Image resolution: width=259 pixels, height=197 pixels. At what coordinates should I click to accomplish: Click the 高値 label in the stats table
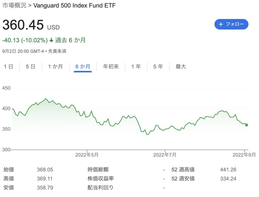pos(9,179)
